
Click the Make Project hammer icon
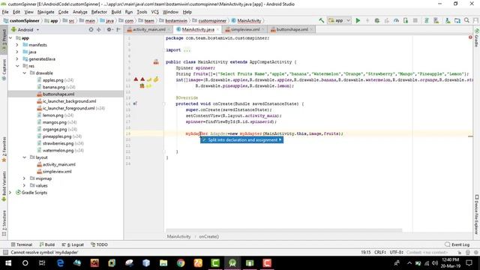(322, 20)
